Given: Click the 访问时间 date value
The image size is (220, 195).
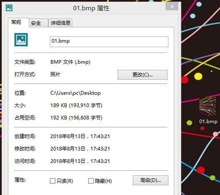Looking at the screenshot, I should pyautogui.click(x=80, y=161).
